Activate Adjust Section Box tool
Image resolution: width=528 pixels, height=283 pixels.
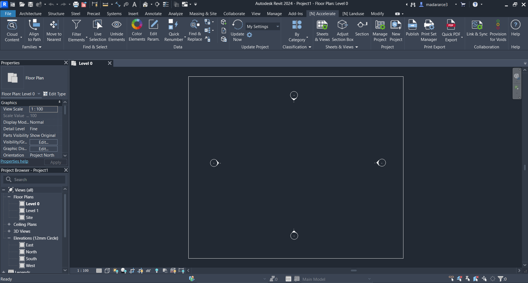(x=343, y=30)
